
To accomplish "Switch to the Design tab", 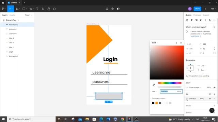I will (189, 15).
